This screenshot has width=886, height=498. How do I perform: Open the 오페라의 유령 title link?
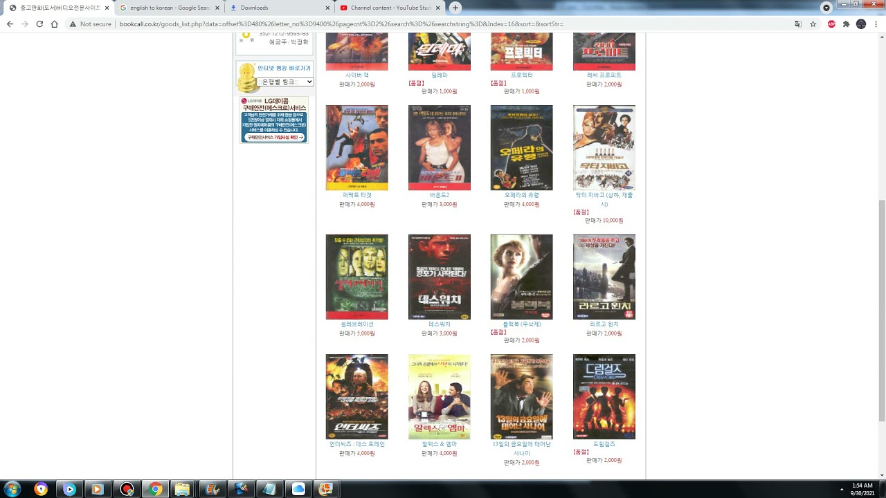(521, 195)
